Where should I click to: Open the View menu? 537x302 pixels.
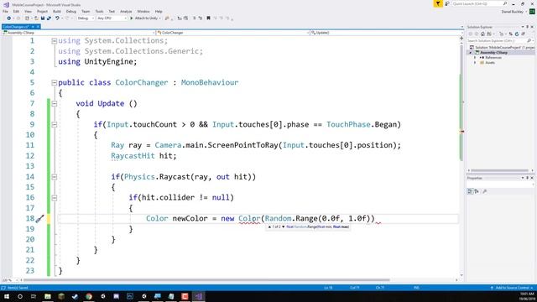[28, 11]
